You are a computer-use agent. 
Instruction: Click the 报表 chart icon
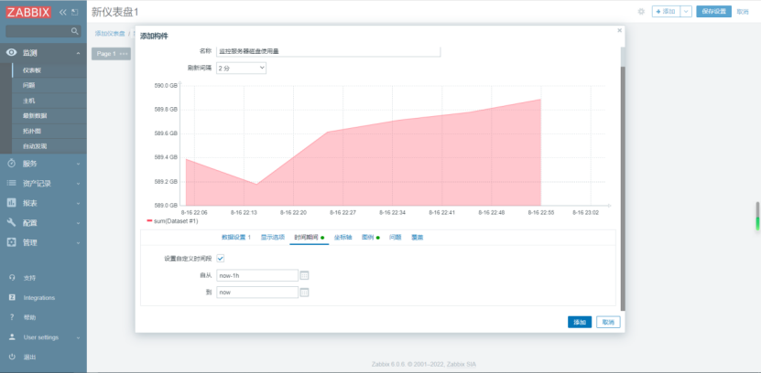pos(12,203)
